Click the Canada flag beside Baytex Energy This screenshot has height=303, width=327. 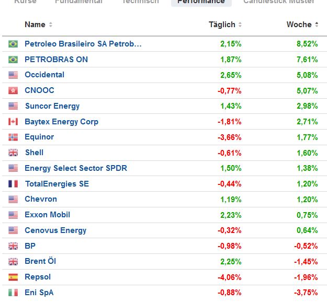[x=13, y=122]
